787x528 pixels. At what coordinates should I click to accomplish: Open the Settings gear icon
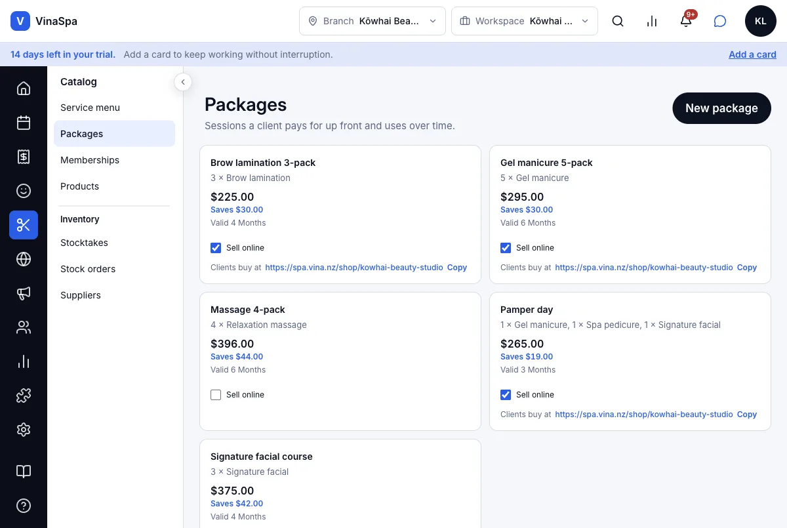(24, 430)
